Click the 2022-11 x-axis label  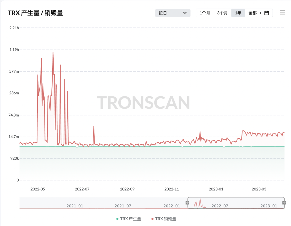[172, 189]
